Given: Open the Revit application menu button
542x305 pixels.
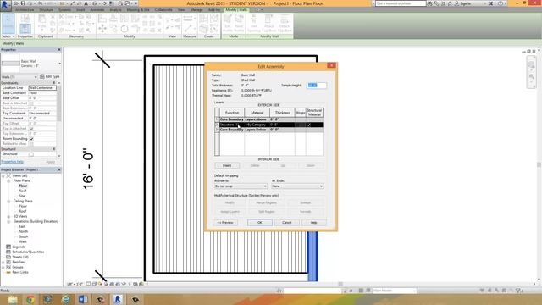Looking at the screenshot, I should pyautogui.click(x=5, y=5).
